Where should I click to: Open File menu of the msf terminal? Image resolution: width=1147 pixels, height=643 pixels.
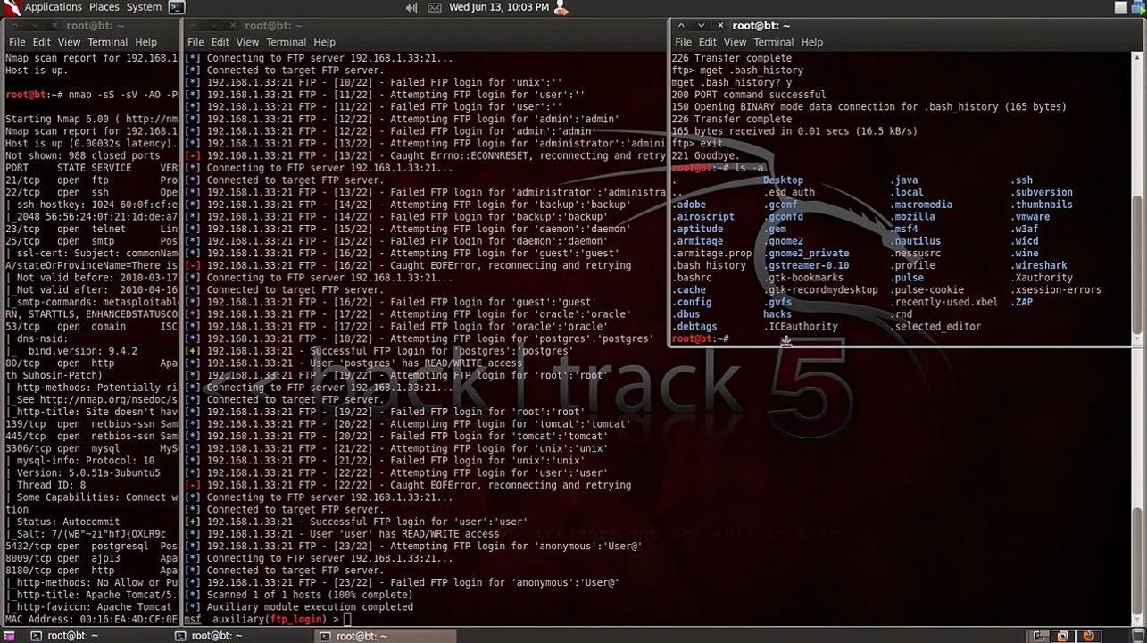pyautogui.click(x=195, y=42)
